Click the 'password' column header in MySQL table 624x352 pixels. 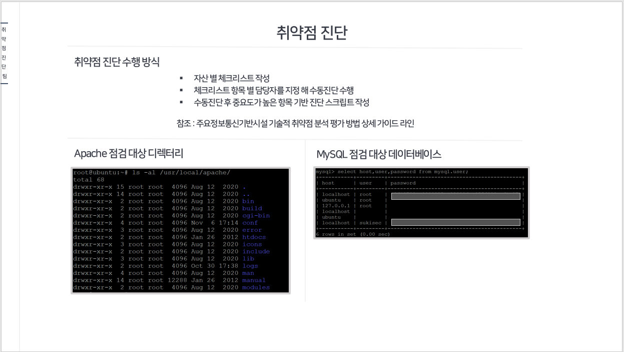coord(403,183)
